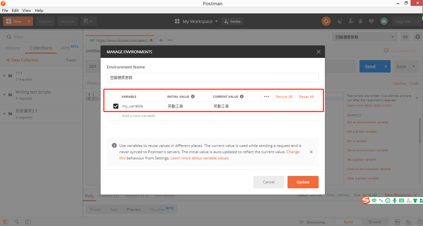Click Reset All

tap(307, 97)
